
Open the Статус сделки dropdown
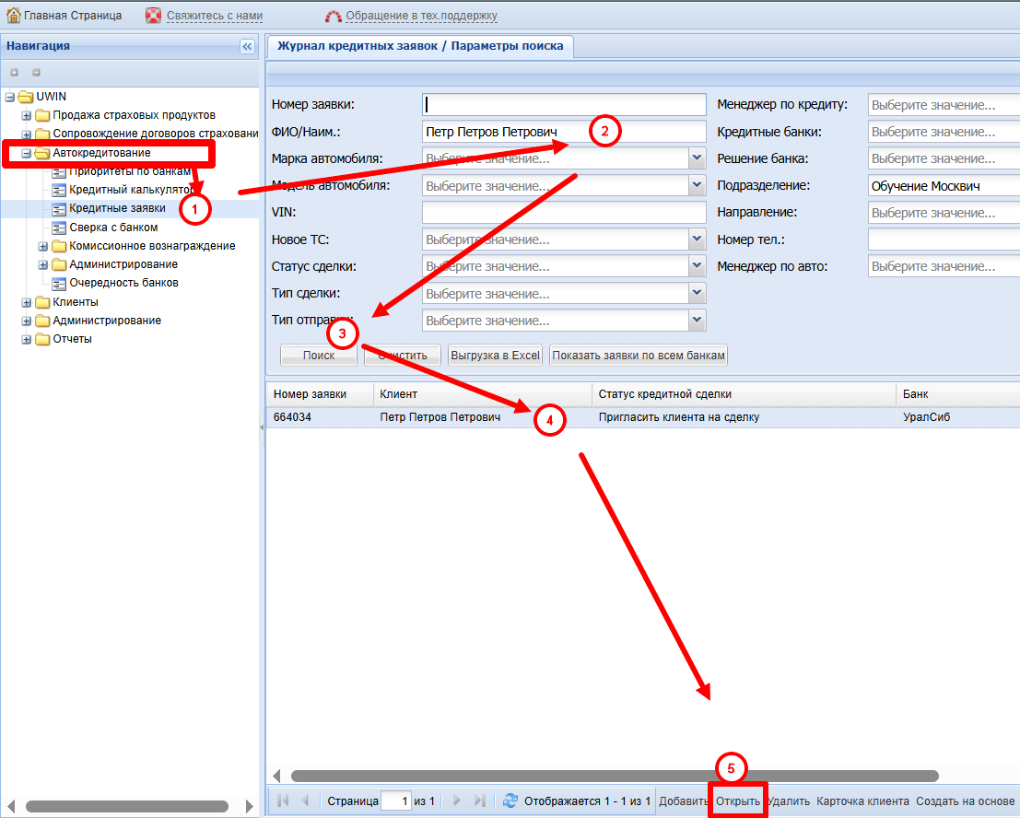pos(697,266)
